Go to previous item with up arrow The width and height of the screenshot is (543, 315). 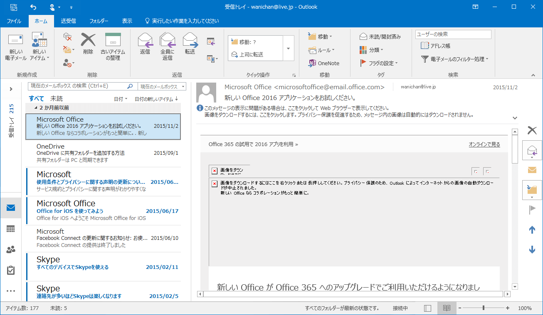click(532, 230)
